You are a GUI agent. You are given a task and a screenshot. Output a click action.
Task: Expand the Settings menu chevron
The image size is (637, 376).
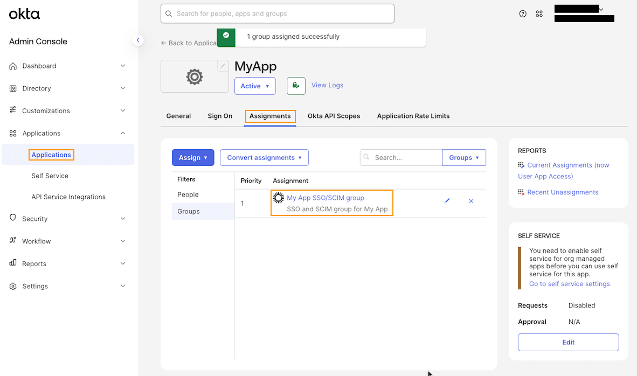[x=123, y=286]
